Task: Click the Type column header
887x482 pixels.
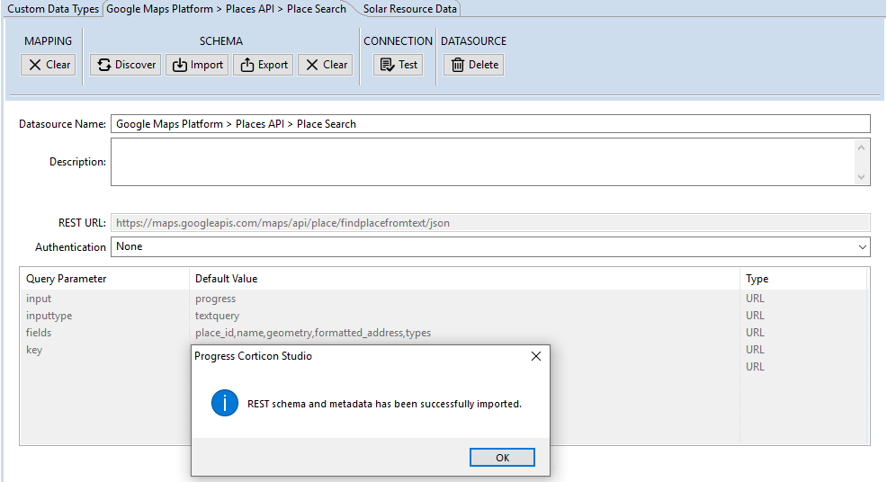Action: tap(802, 279)
